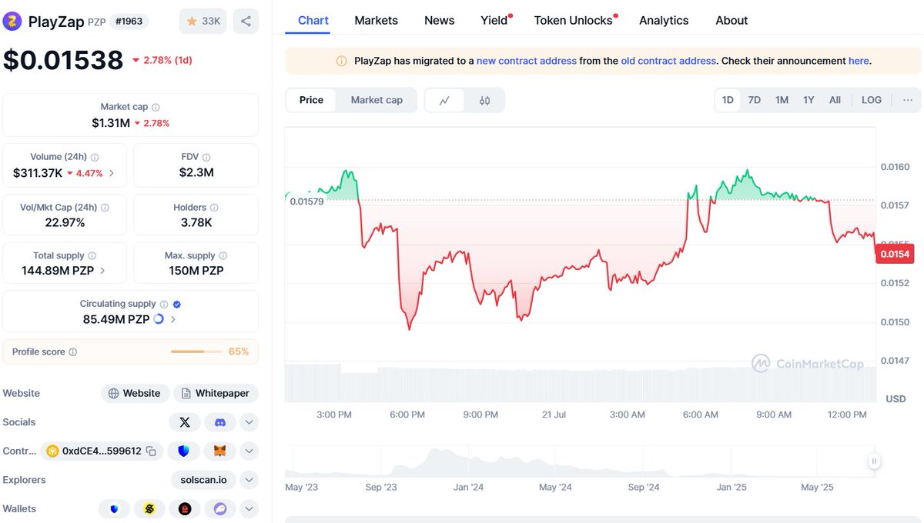
Task: Click the PlayZap coin logo
Action: pyautogui.click(x=13, y=21)
